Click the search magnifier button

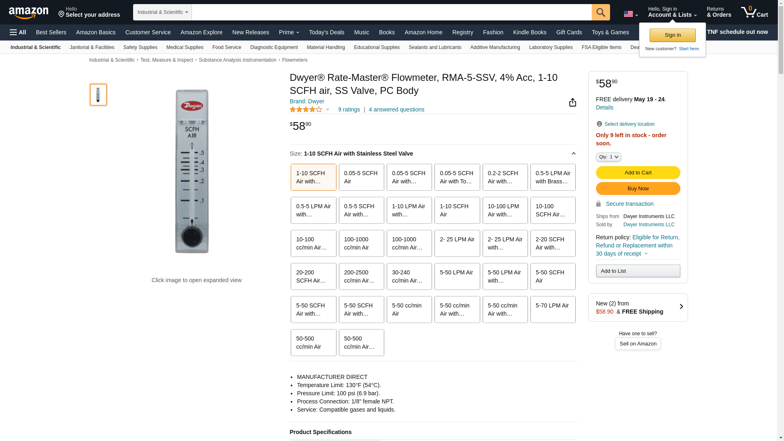600,12
